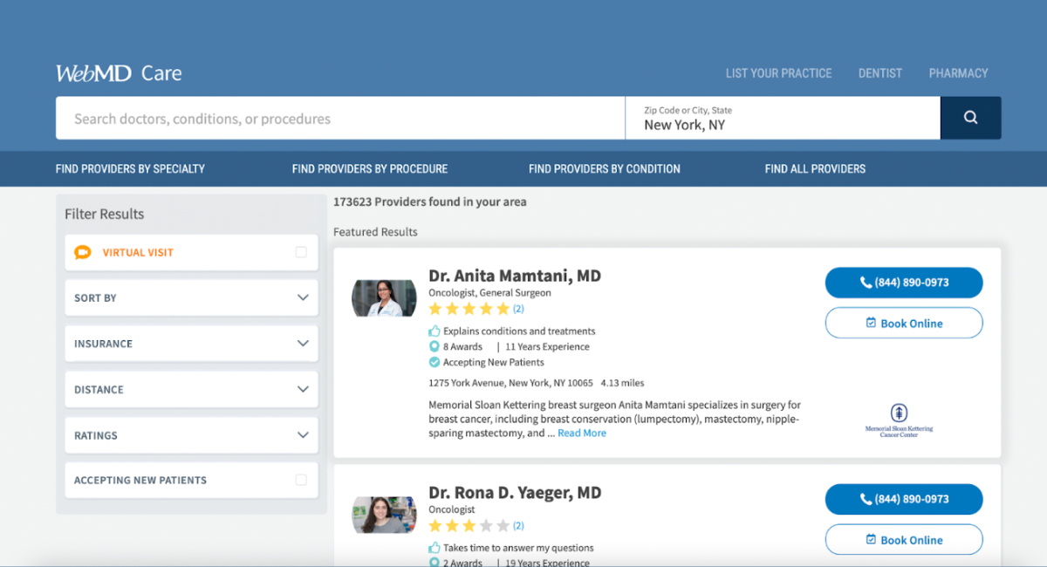Click the thumbs-up icon next to 'Explains conditions and treatments'

click(432, 331)
